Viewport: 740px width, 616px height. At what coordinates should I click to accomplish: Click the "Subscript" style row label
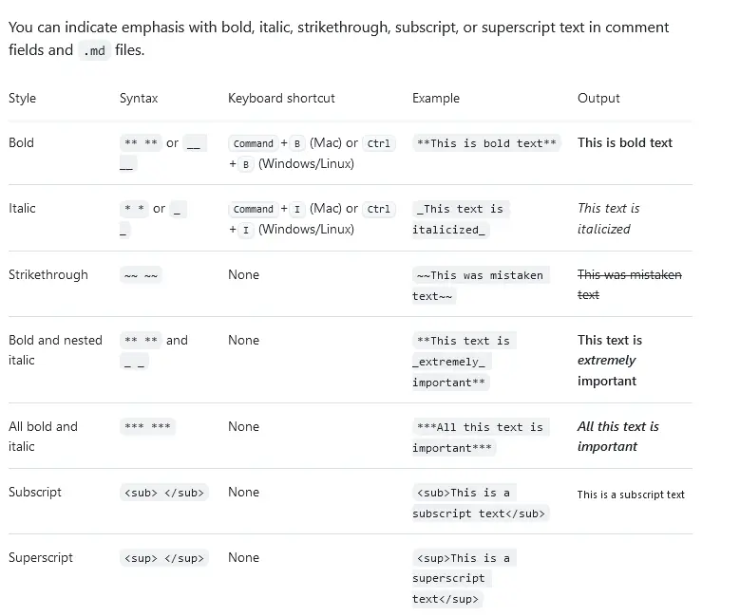[x=35, y=492]
